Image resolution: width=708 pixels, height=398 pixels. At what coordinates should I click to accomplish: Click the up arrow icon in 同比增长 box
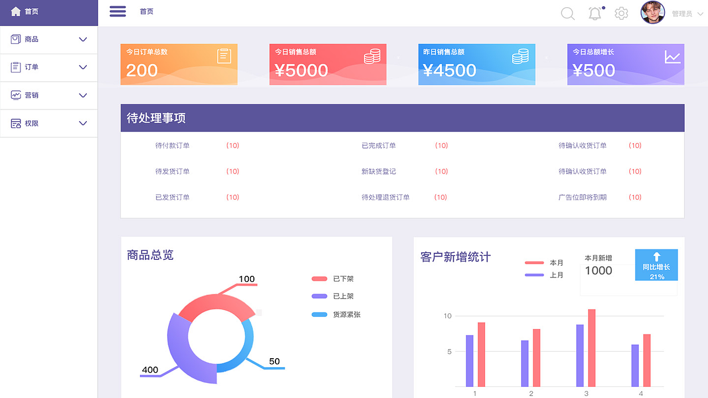click(657, 256)
